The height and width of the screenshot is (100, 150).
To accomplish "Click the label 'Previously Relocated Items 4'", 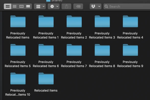I will [130, 35].
